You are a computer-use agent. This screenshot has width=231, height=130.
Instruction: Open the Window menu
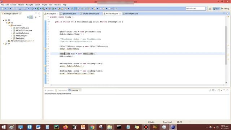pos(57,5)
